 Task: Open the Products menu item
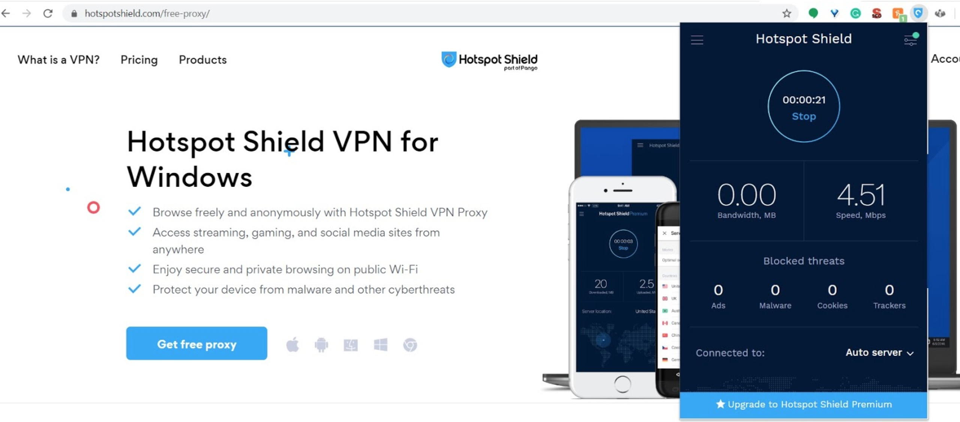tap(202, 59)
